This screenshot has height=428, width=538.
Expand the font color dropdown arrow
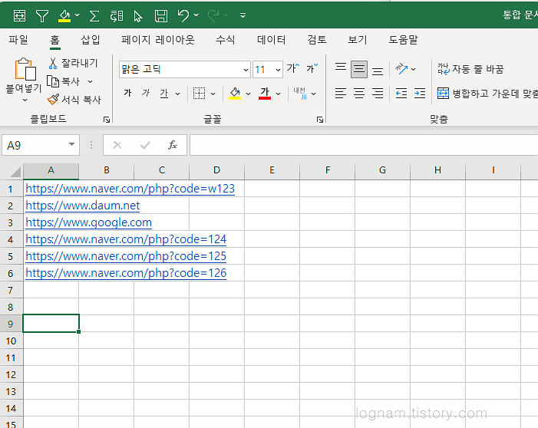click(278, 94)
